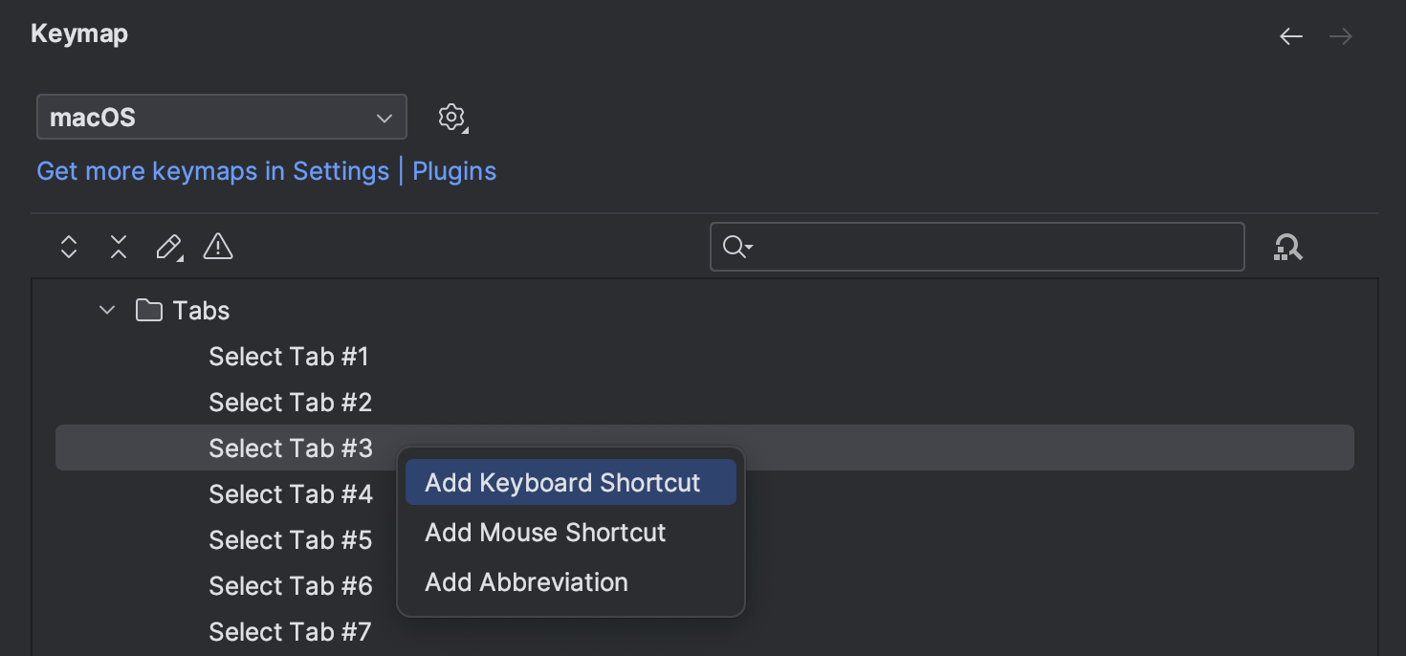Open Get more keymaps in Settings link
Image resolution: width=1406 pixels, height=656 pixels.
point(212,171)
